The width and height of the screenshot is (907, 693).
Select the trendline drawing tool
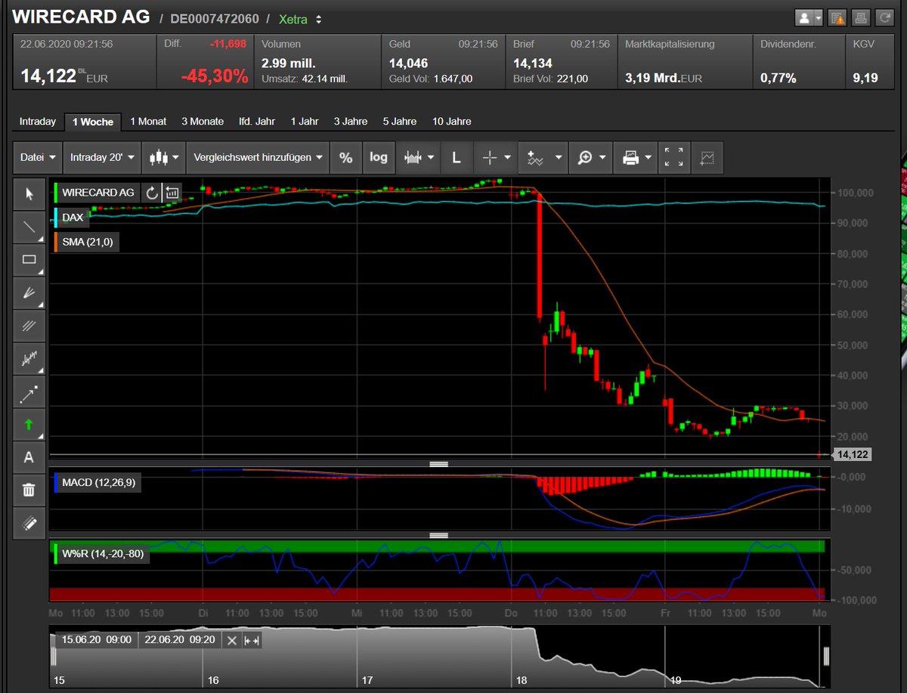(29, 227)
